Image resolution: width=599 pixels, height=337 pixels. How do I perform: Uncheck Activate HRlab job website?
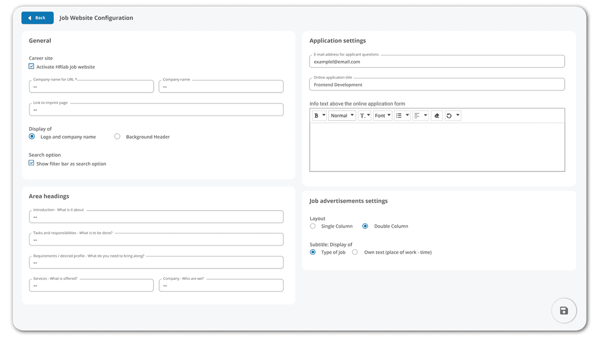coord(31,65)
